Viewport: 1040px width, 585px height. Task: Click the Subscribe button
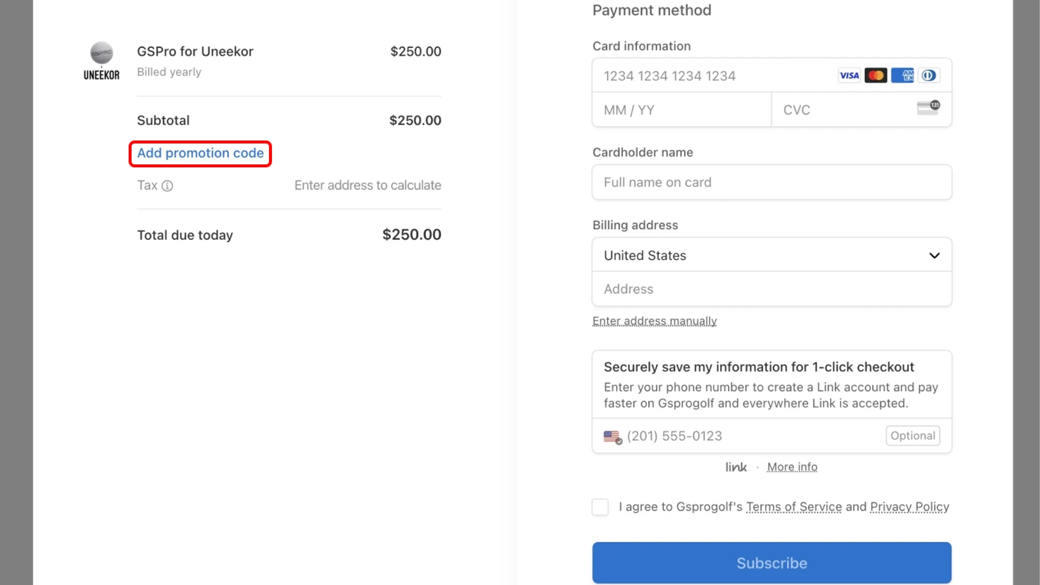point(771,563)
